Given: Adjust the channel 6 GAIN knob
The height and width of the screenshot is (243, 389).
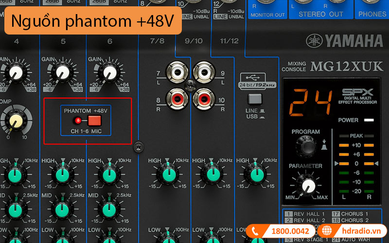Looking at the screenshot, I should tap(109, 73).
